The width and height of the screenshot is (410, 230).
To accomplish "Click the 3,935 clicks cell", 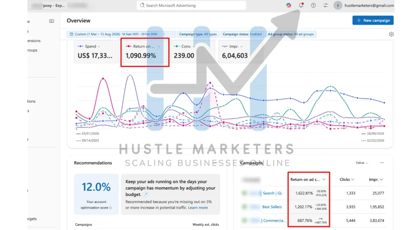I will [351, 207].
